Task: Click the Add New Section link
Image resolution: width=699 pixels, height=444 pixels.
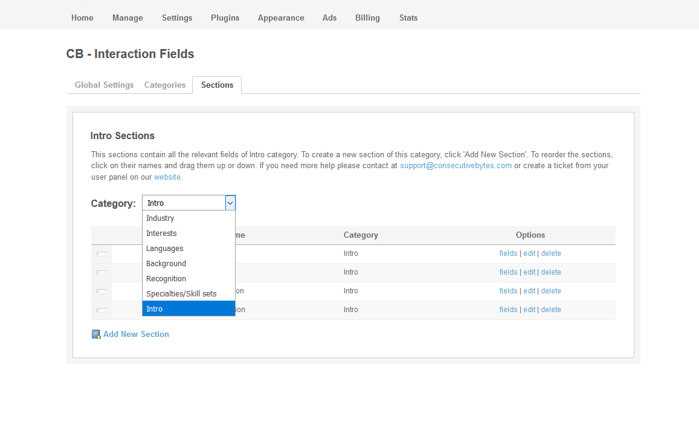Action: coord(136,335)
